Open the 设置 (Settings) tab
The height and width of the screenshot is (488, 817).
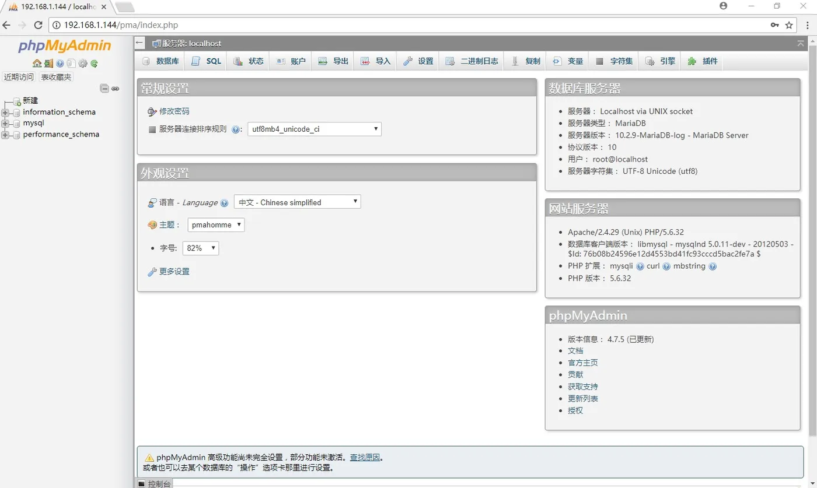(418, 61)
